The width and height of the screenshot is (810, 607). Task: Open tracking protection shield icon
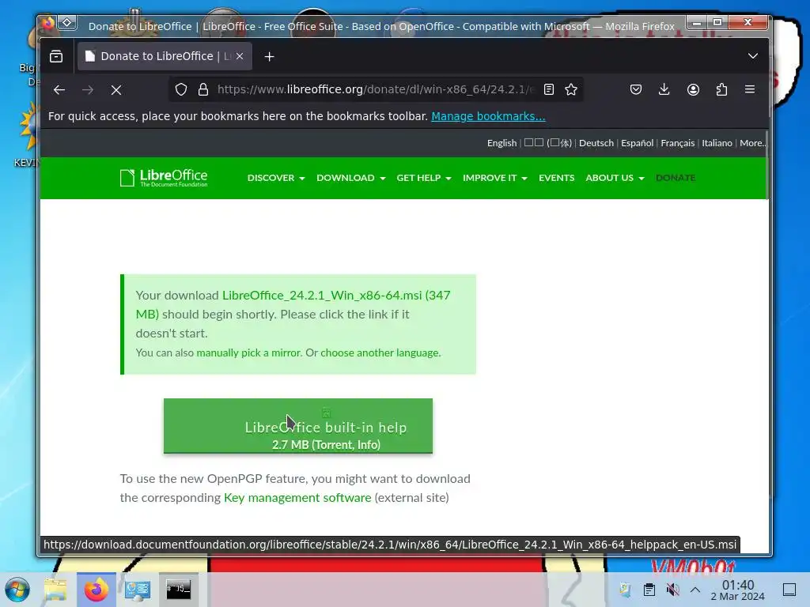tap(181, 89)
